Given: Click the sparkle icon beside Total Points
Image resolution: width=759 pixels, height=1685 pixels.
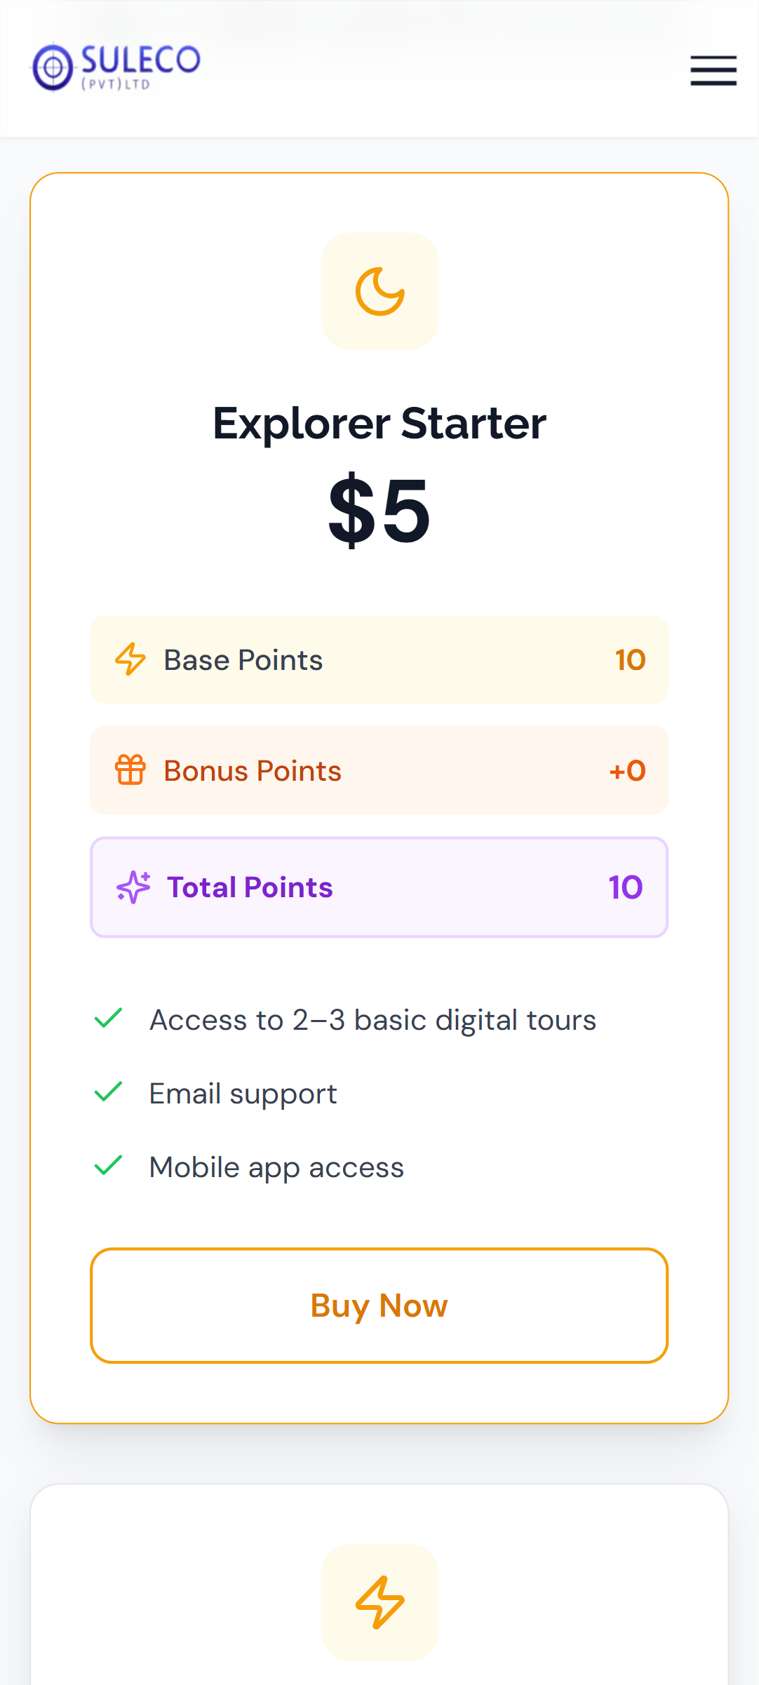Looking at the screenshot, I should coord(133,887).
